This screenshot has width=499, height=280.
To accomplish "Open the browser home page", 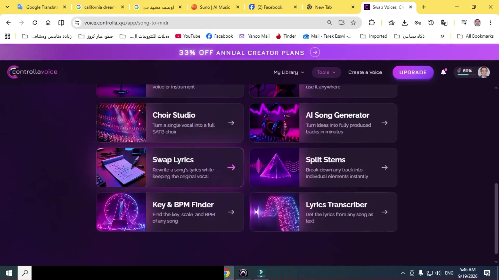I will click(48, 23).
